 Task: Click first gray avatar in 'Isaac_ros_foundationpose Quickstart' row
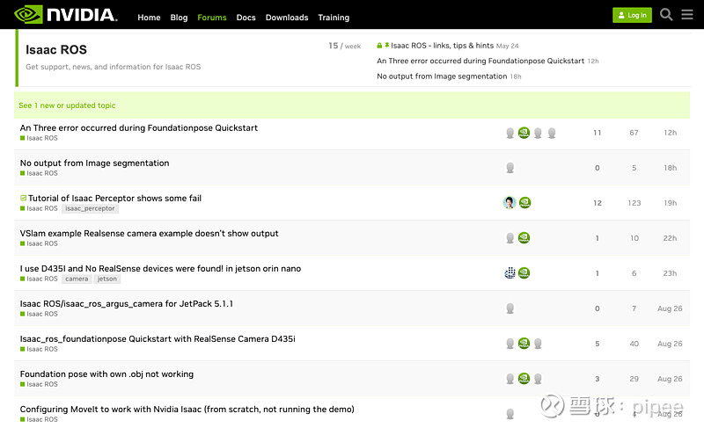pos(510,344)
